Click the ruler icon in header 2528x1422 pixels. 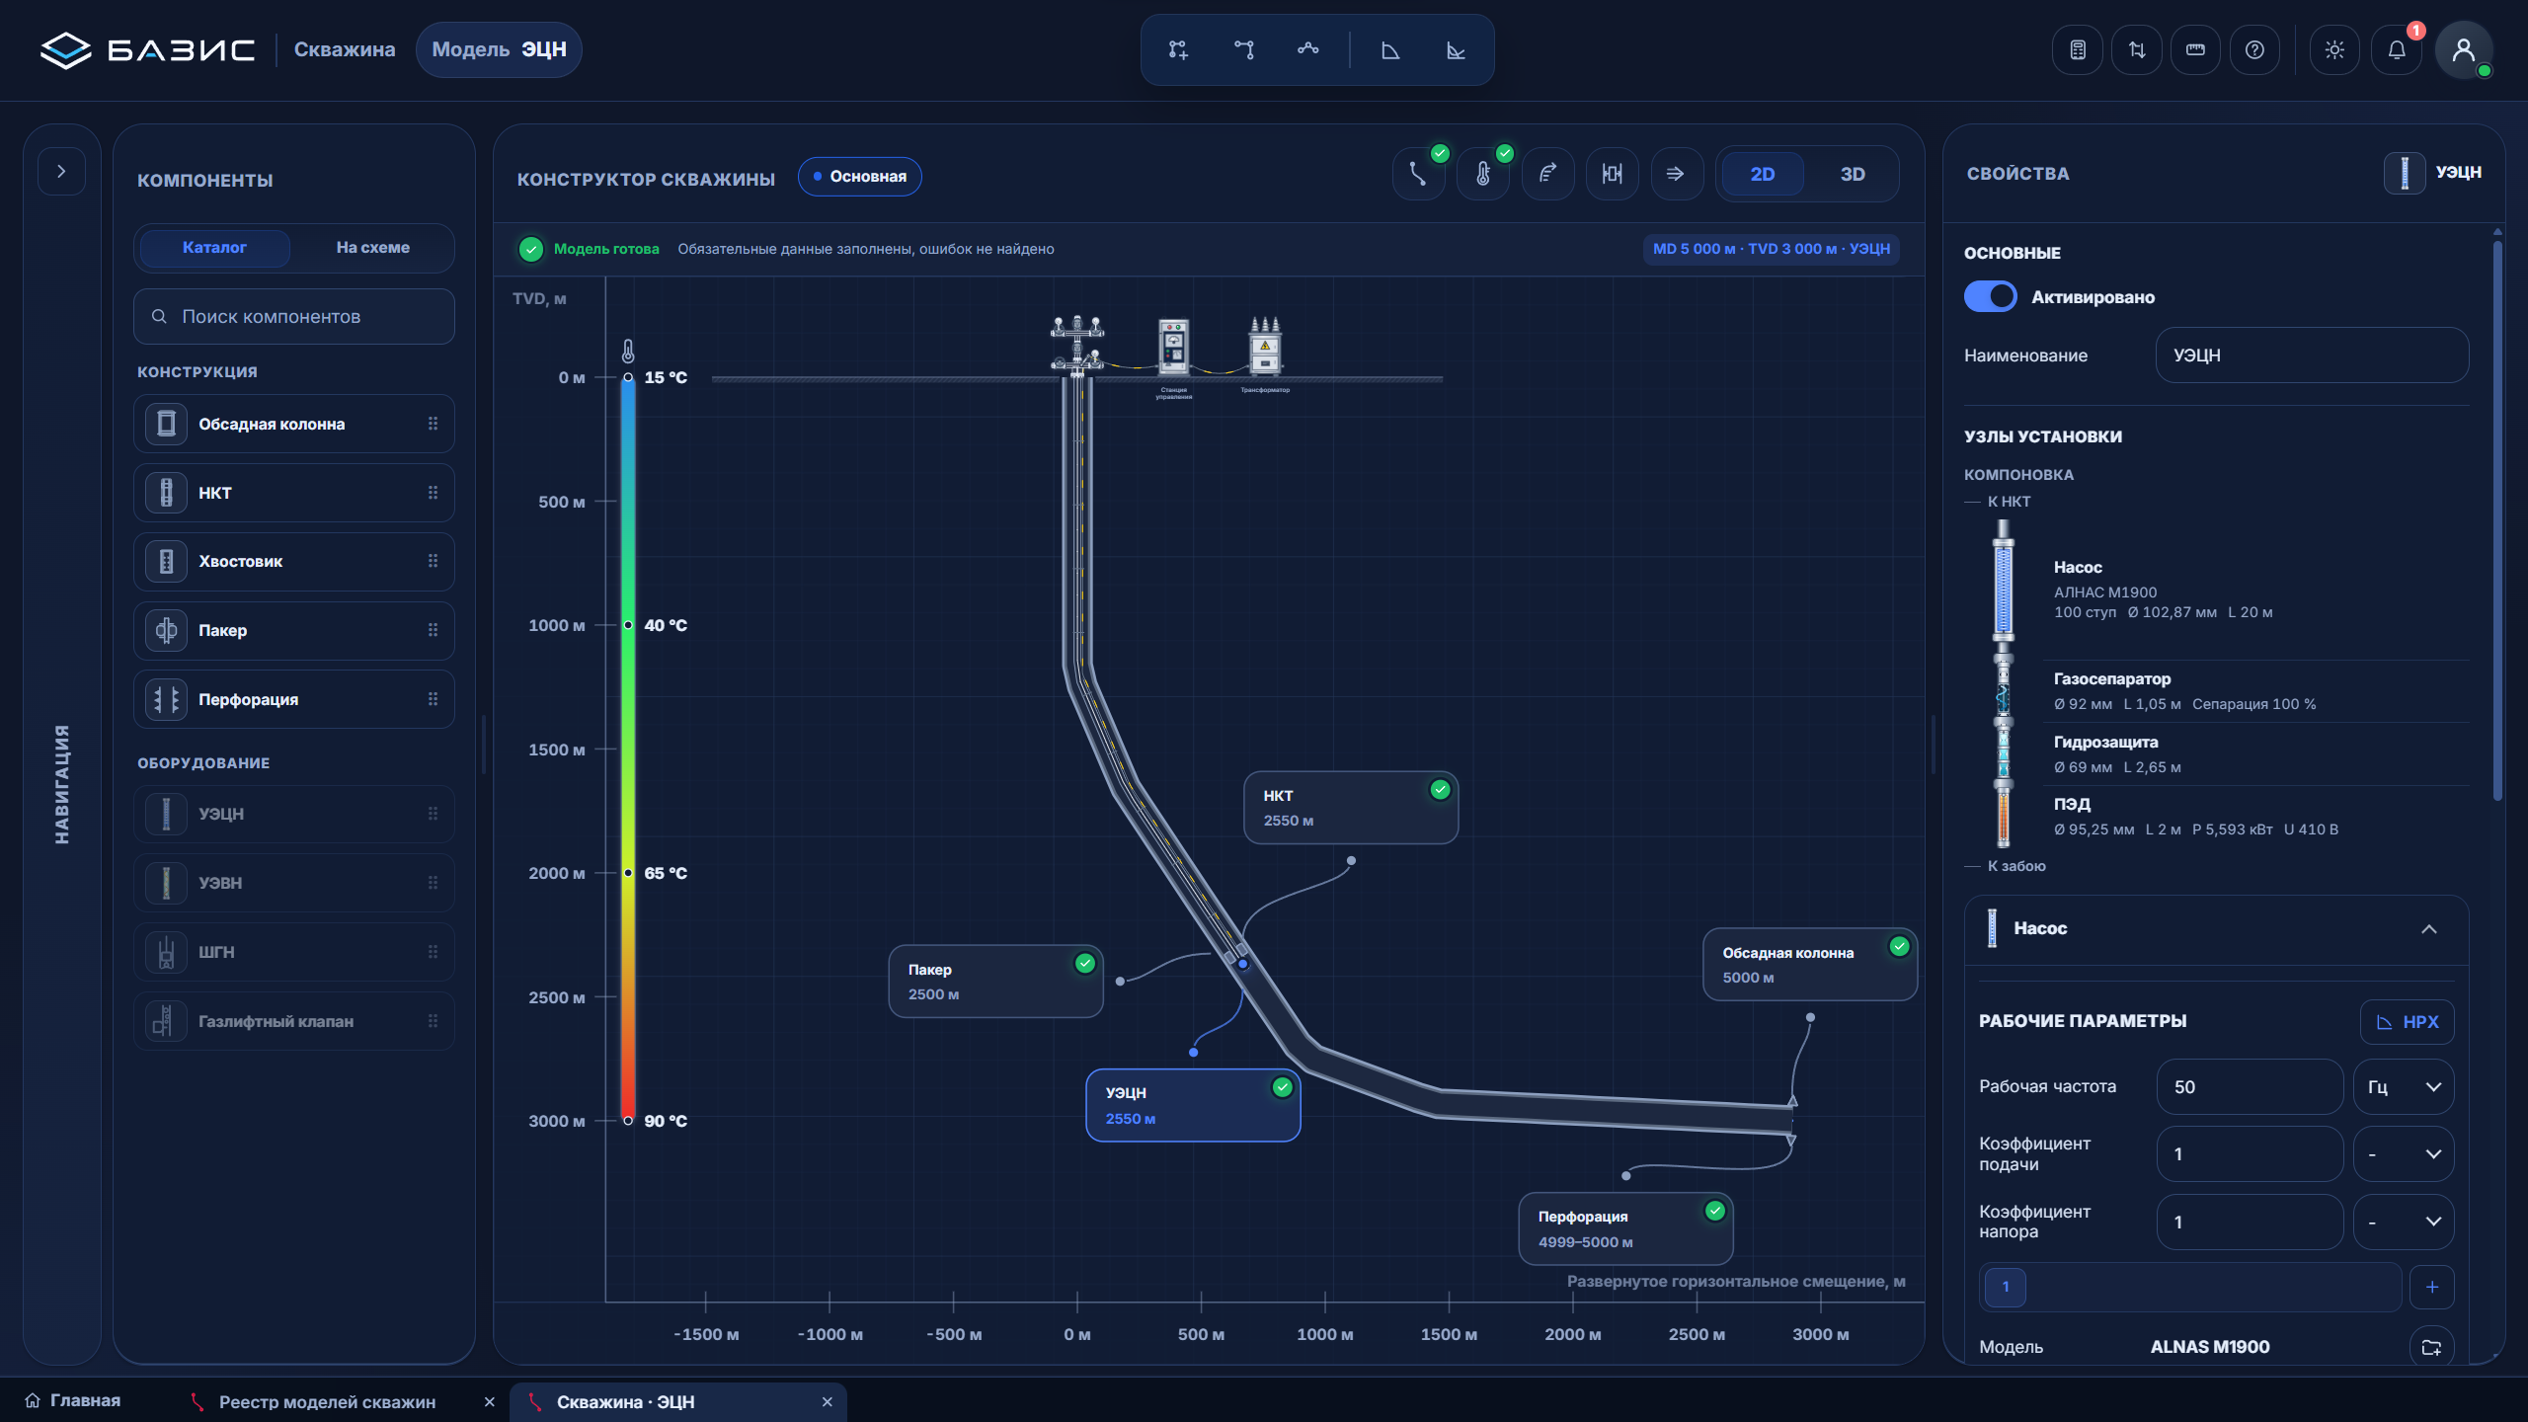(x=2195, y=49)
